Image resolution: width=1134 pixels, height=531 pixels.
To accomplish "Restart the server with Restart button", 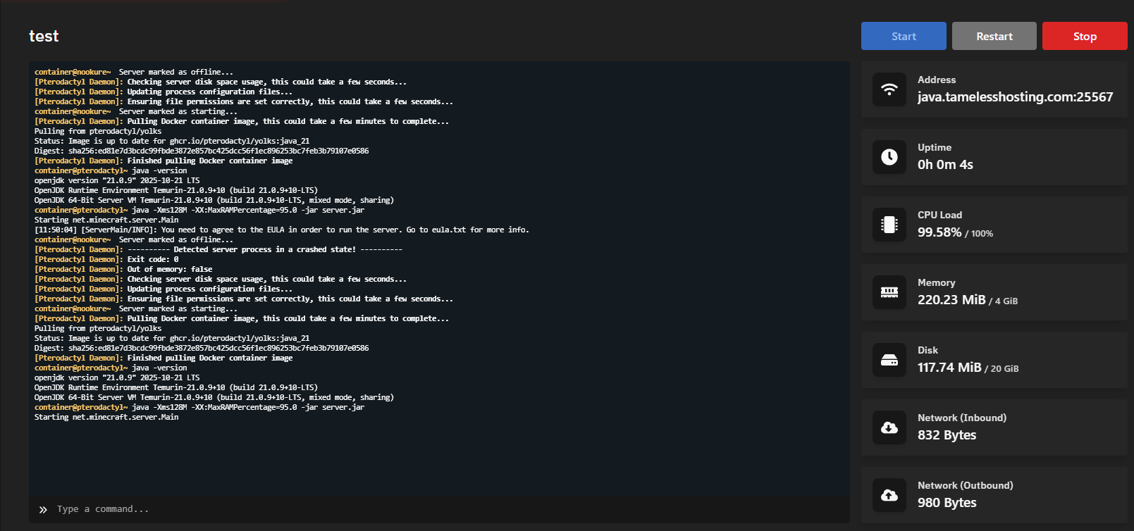I will 994,36.
